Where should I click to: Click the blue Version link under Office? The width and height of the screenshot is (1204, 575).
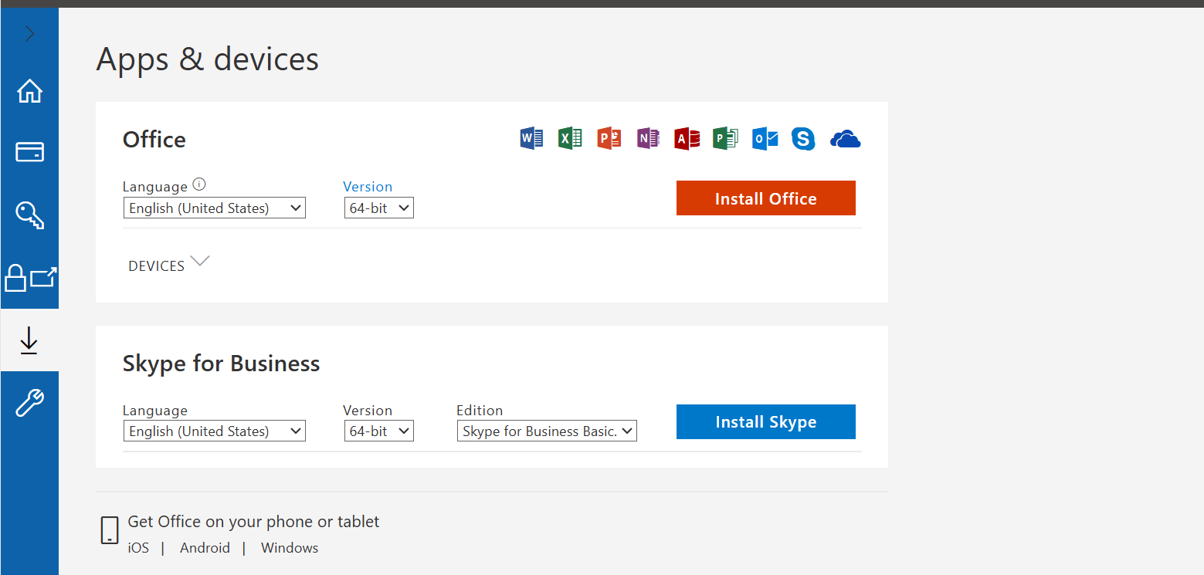point(368,187)
